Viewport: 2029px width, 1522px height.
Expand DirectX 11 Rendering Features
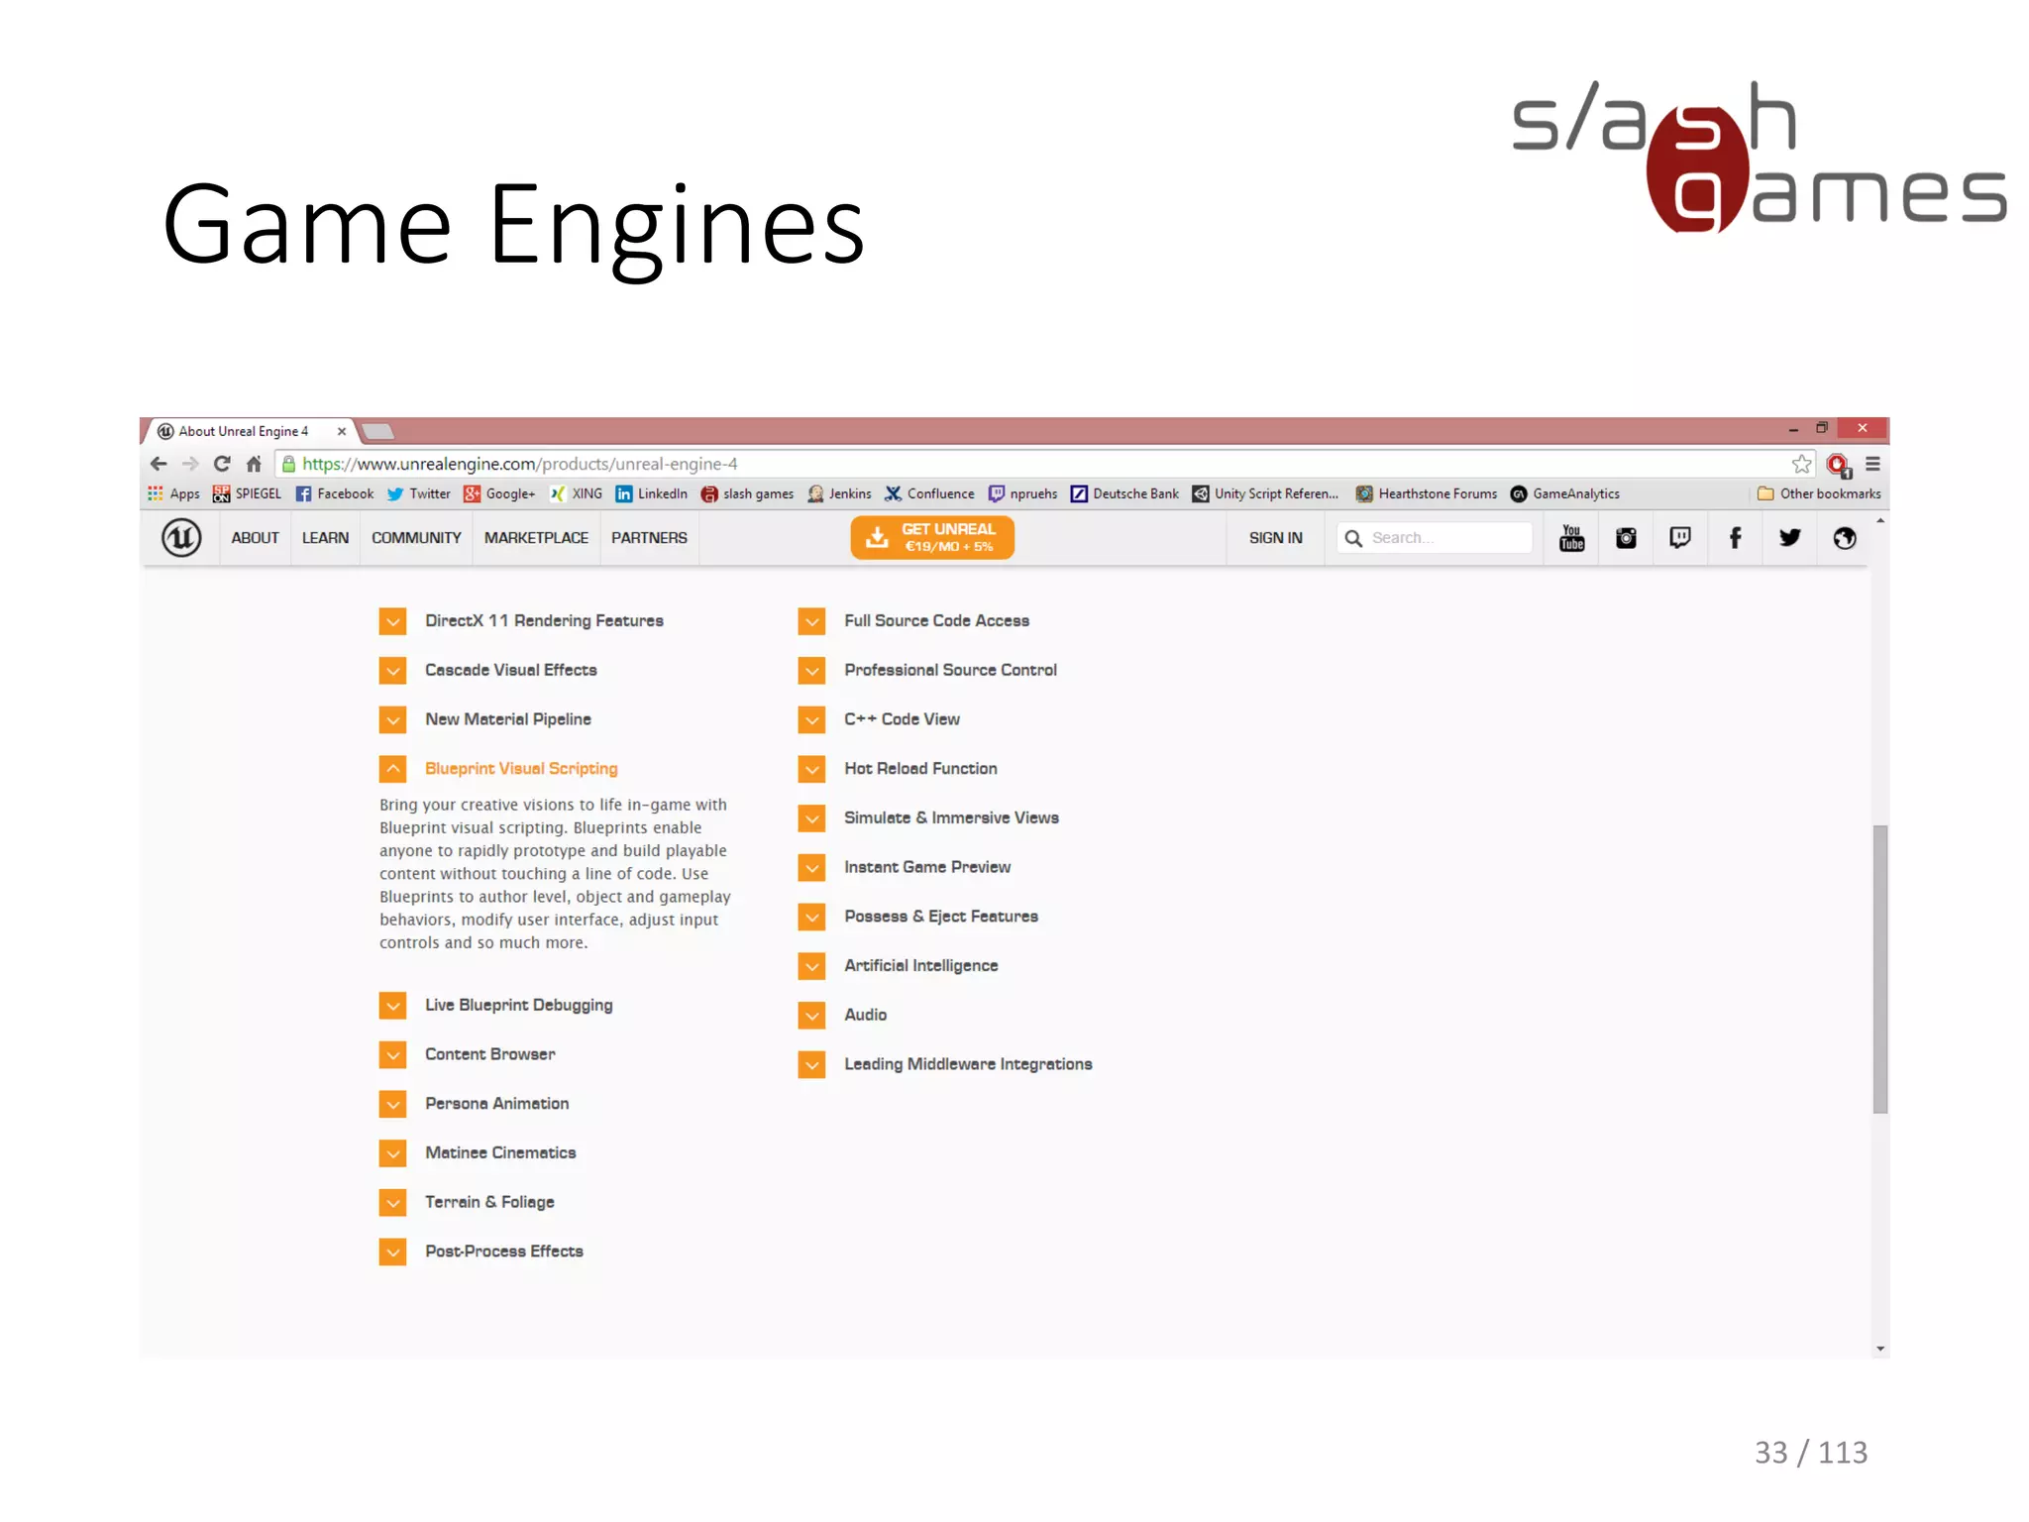pos(392,621)
